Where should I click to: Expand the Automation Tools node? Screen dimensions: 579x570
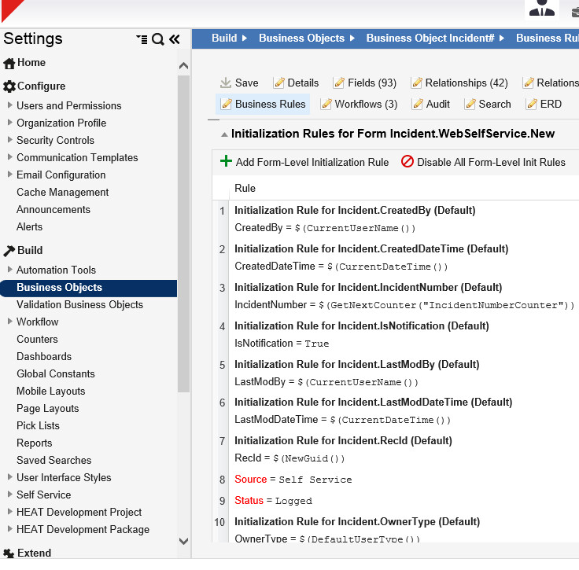[9, 270]
